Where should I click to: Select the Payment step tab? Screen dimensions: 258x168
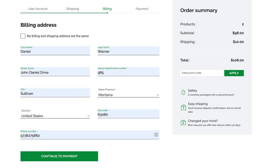tap(142, 9)
